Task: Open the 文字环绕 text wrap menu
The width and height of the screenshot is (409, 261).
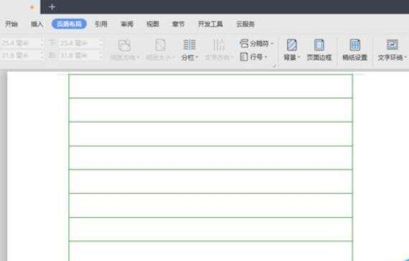Action: [x=392, y=50]
